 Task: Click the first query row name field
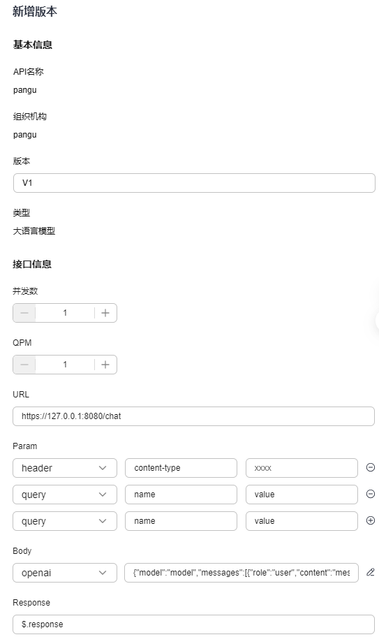pos(181,495)
